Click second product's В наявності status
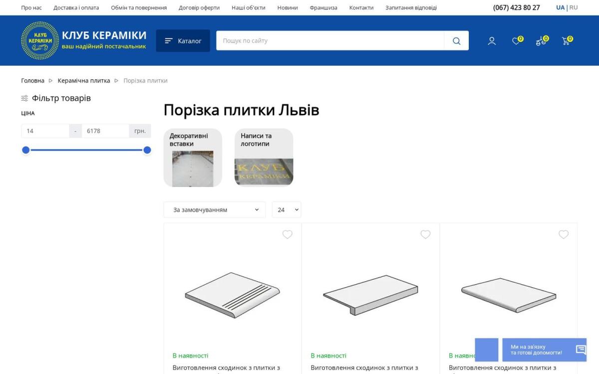The image size is (599, 374). 328,356
